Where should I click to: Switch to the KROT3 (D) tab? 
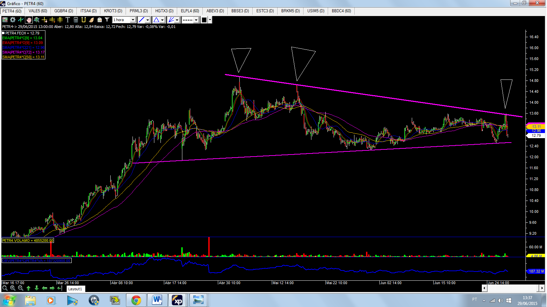[113, 11]
